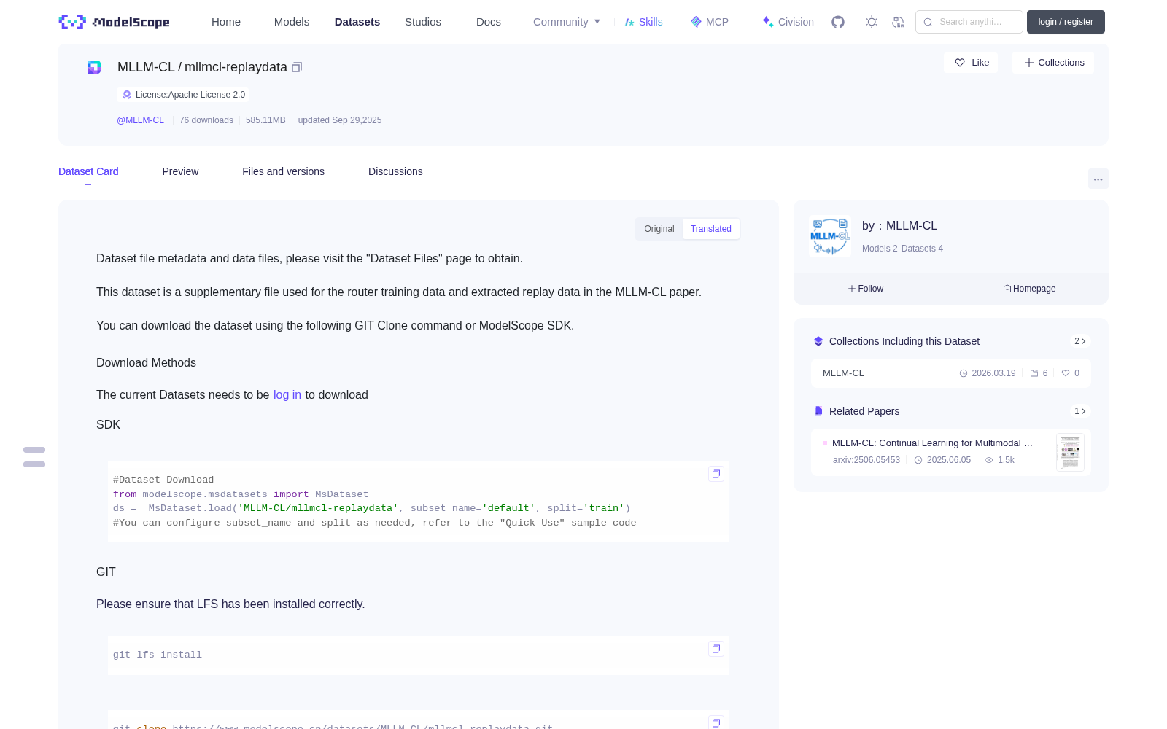The height and width of the screenshot is (729, 1167).
Task: Switch card text to Original
Action: pyautogui.click(x=659, y=229)
